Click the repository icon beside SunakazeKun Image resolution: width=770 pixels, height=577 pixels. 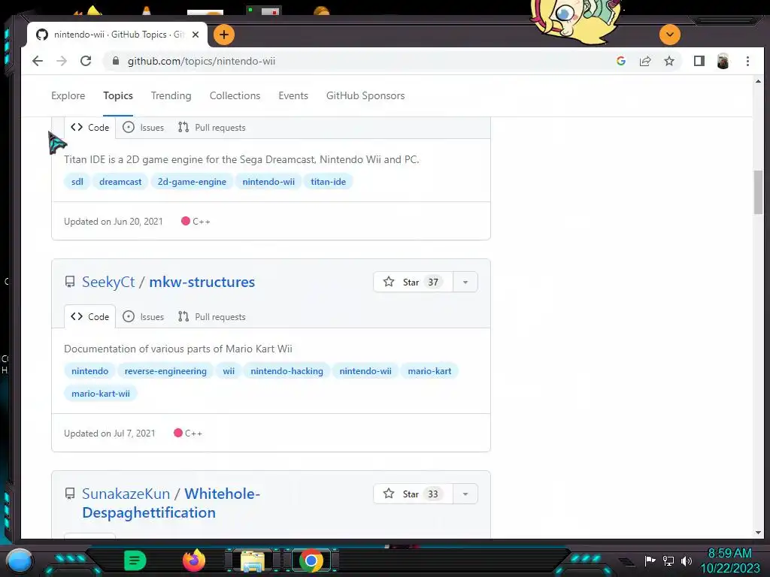70,494
